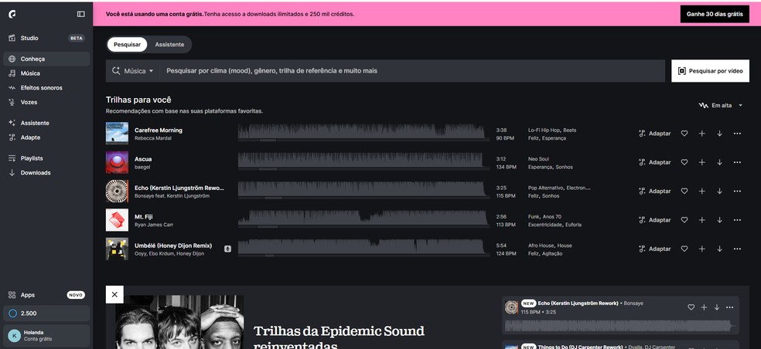Image resolution: width=761 pixels, height=349 pixels.
Task: Open the Em alta sort dropdown
Action: [720, 105]
